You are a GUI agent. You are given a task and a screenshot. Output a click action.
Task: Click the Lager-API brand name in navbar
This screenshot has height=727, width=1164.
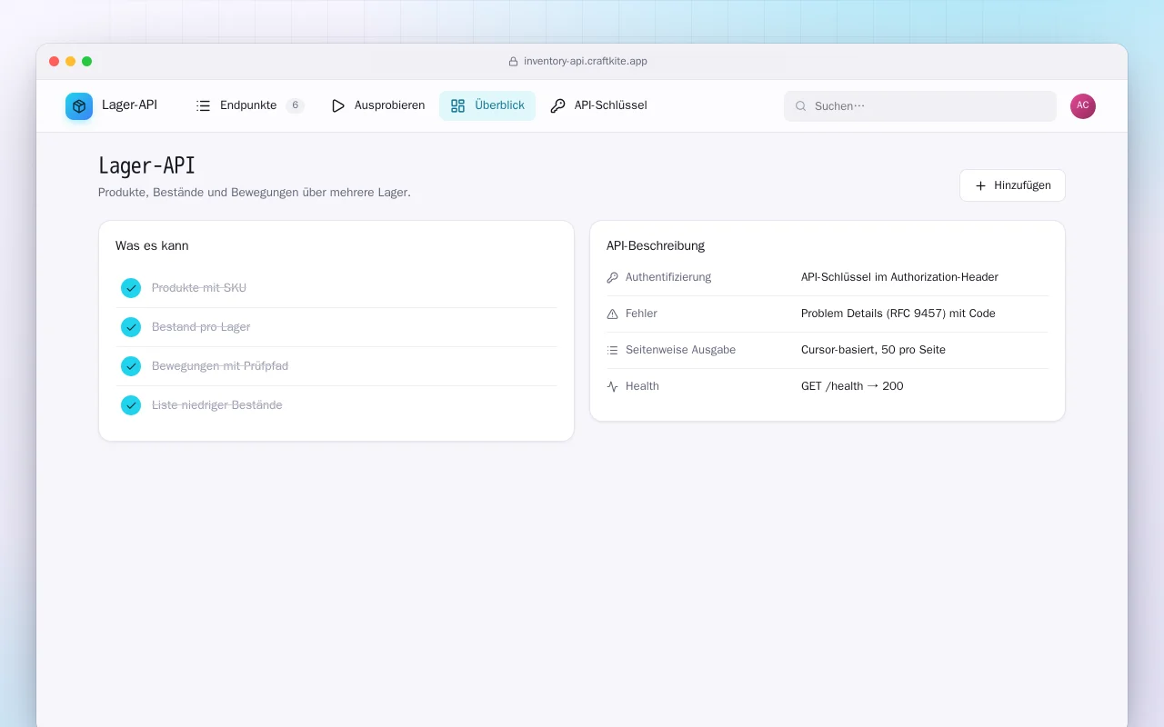(129, 105)
